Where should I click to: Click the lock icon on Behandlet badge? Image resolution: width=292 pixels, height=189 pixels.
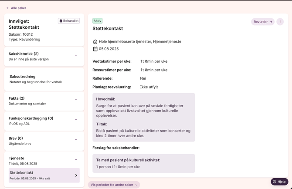point(61,21)
